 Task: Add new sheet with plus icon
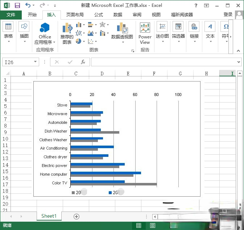(76, 216)
